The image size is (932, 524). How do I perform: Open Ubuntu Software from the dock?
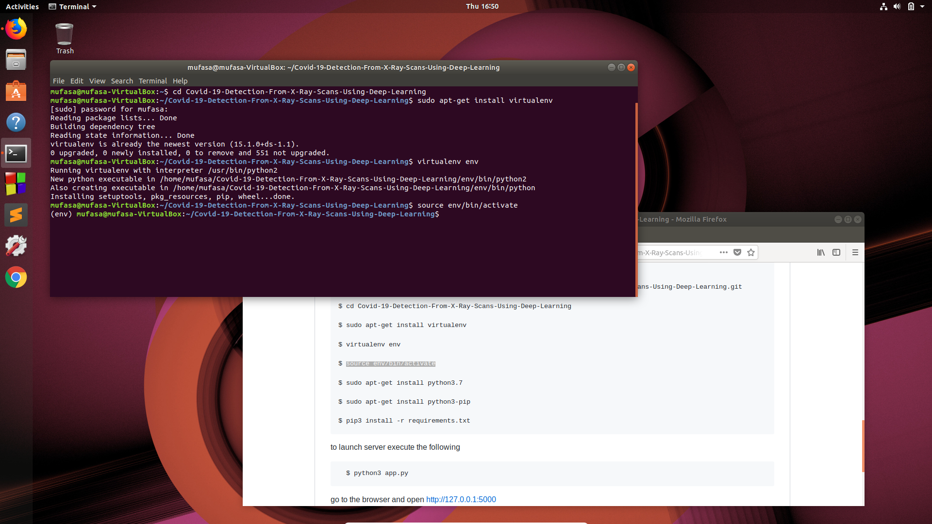[16, 91]
